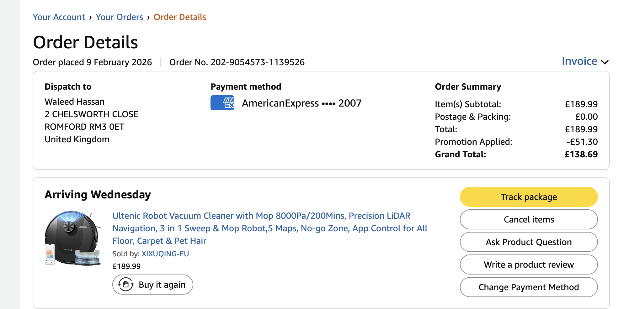Click the order number text
The width and height of the screenshot is (618, 309).
(x=237, y=62)
